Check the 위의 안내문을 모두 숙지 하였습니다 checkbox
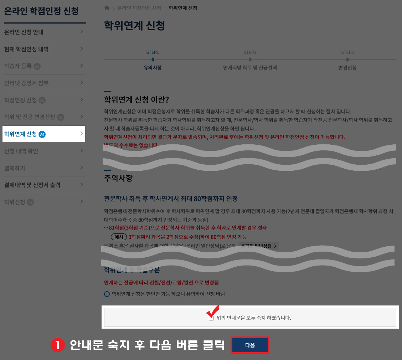 [211, 318]
